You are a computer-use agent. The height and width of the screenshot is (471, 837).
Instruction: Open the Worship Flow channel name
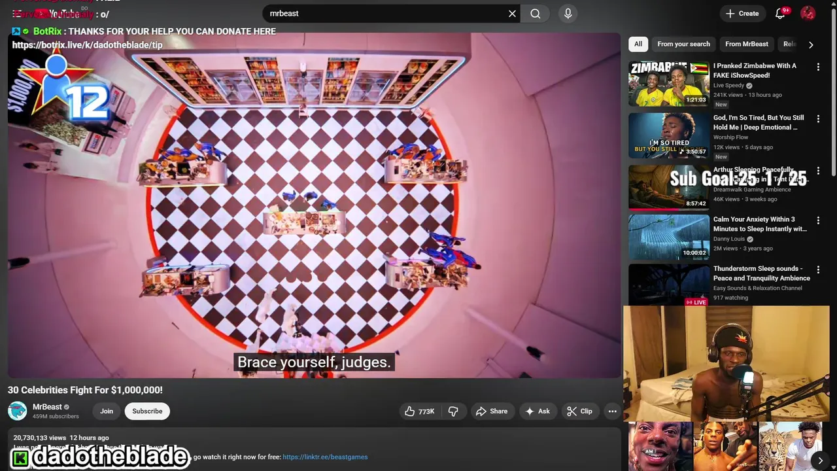(x=730, y=137)
